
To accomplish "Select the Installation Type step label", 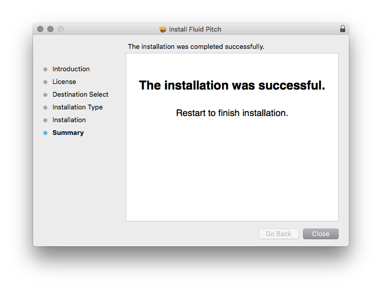I will pos(77,107).
